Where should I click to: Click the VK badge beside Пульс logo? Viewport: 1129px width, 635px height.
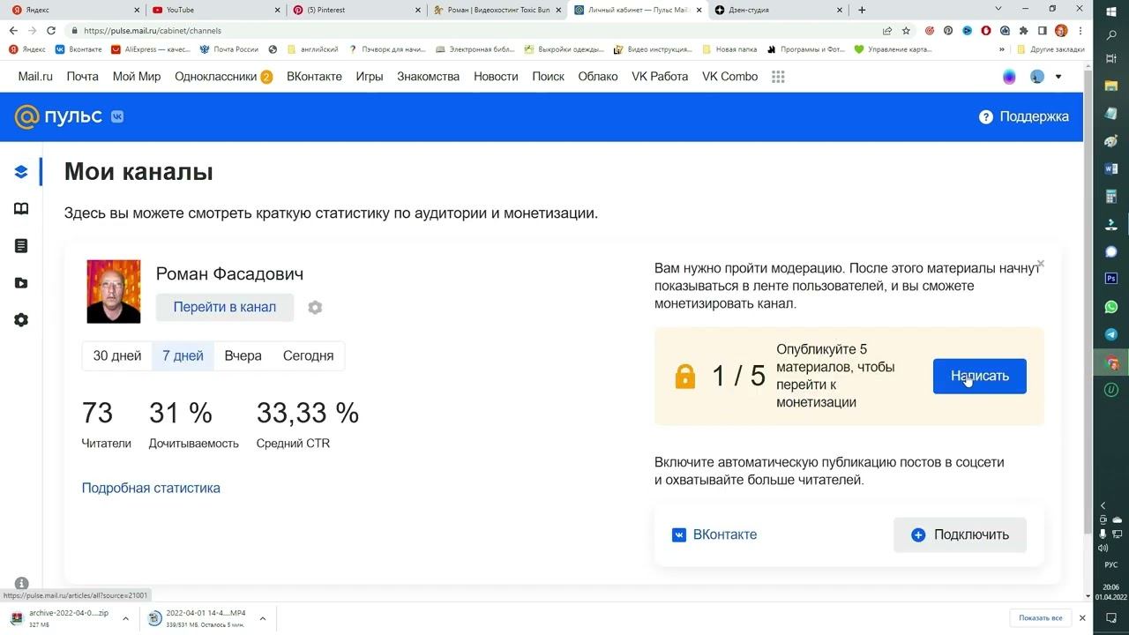[117, 116]
